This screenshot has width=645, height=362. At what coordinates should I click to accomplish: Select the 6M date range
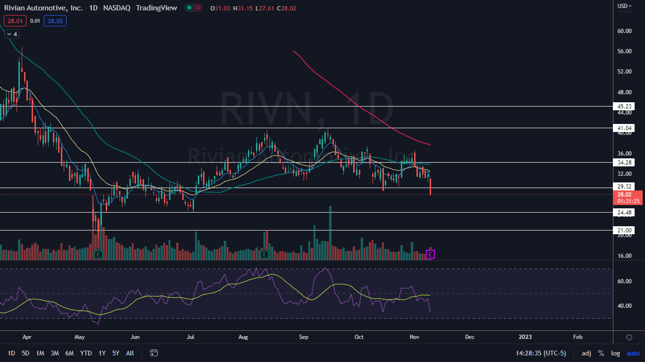pyautogui.click(x=69, y=353)
